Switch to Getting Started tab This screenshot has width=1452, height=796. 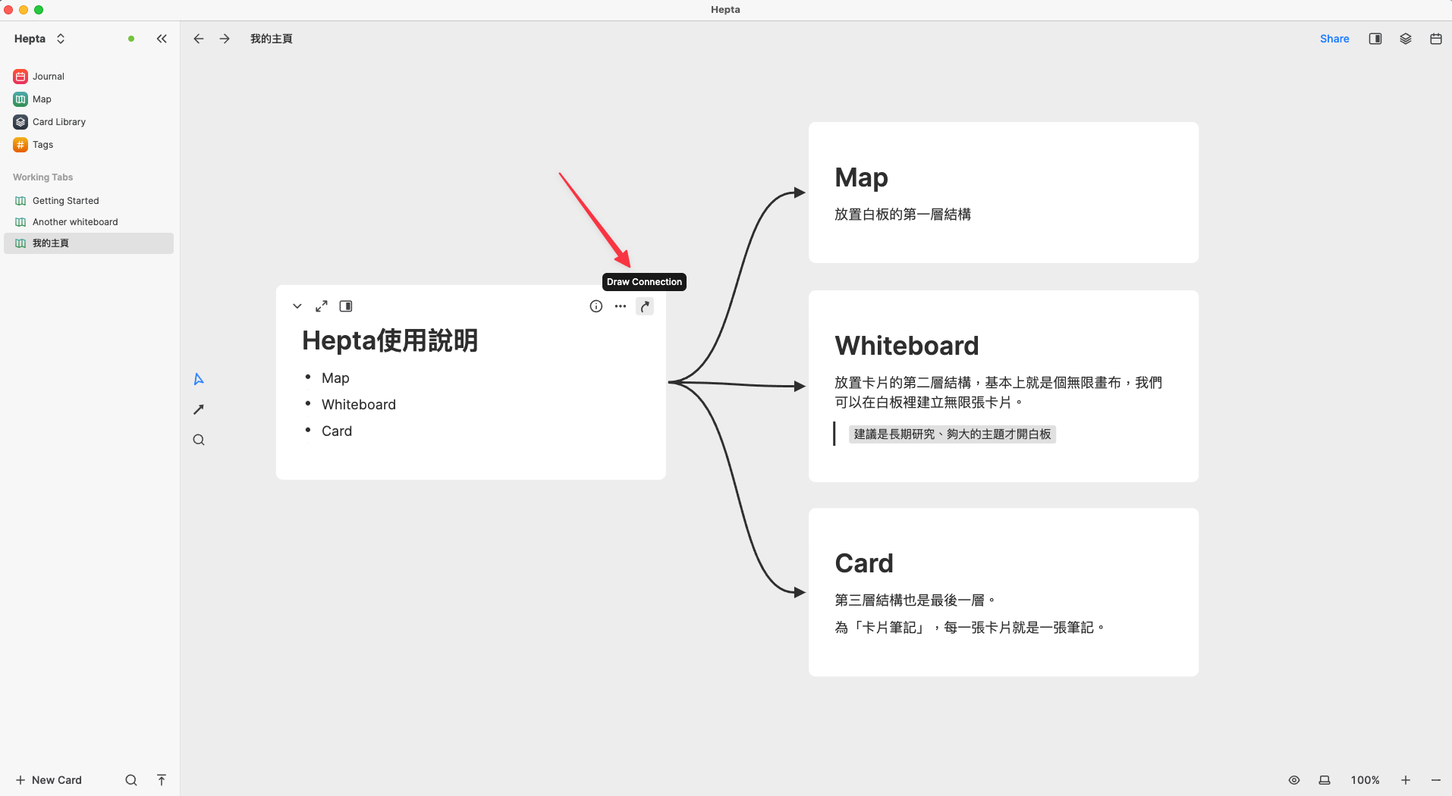(65, 201)
